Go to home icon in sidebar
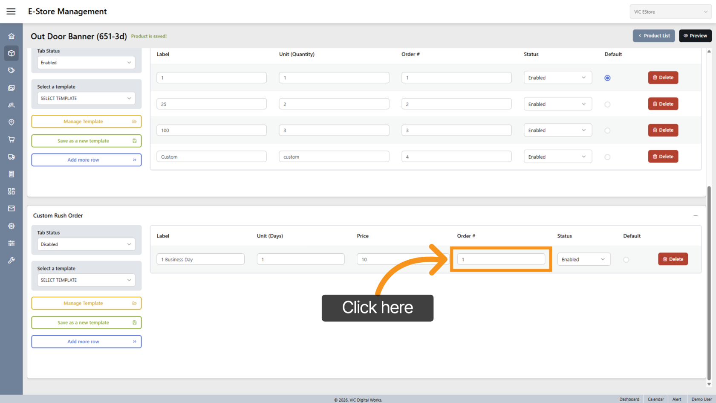 pyautogui.click(x=12, y=36)
